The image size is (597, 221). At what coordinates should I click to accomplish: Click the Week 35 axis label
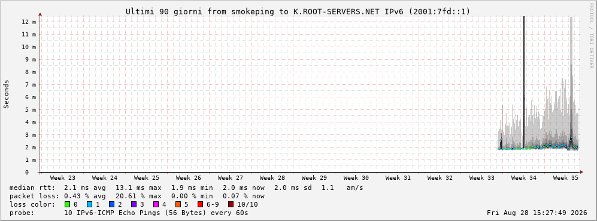click(565, 178)
